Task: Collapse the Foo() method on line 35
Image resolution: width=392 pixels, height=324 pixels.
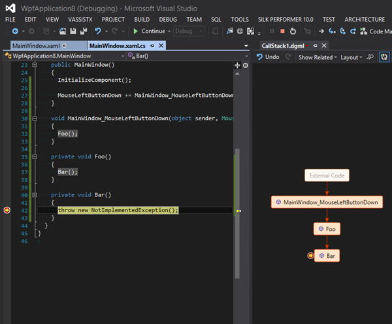Action: (35, 156)
